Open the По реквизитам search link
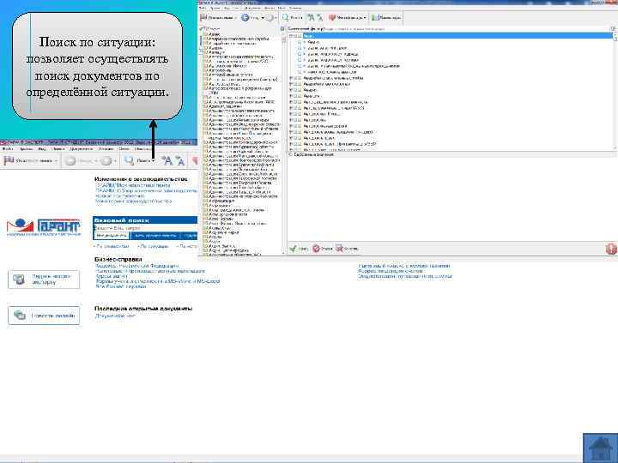 pyautogui.click(x=112, y=246)
